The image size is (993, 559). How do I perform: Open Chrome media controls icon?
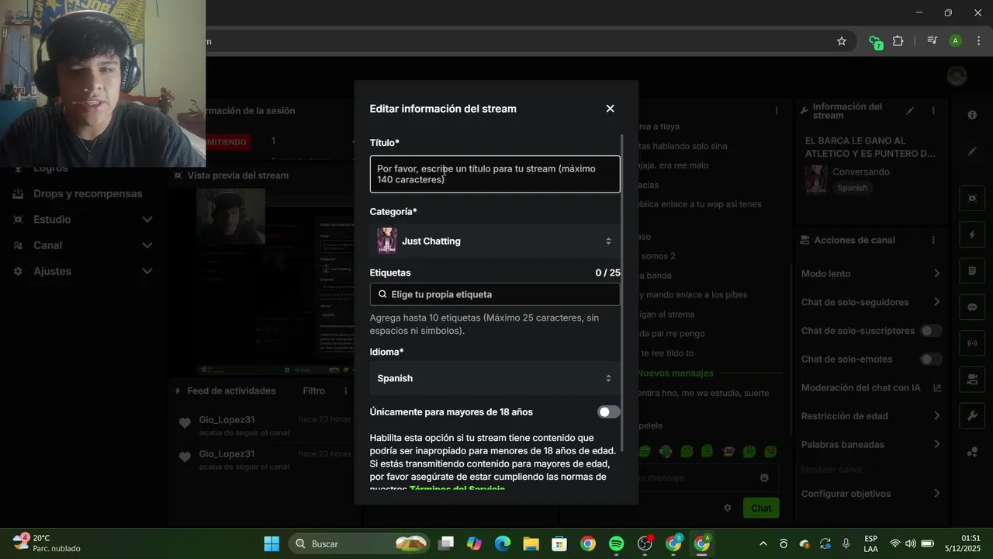(932, 41)
